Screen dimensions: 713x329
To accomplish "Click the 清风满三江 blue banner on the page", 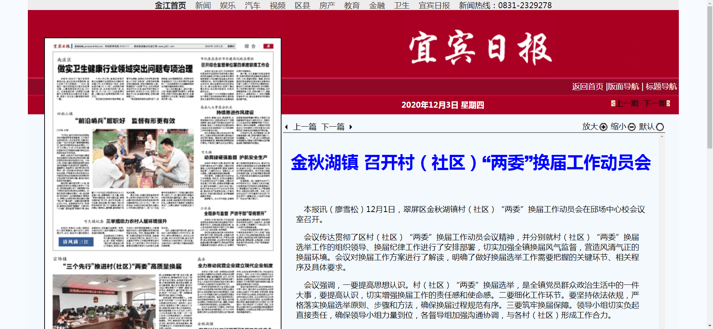I will point(76,242).
